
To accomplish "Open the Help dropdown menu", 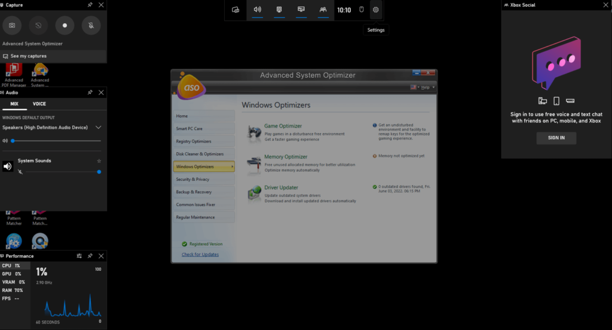I will click(x=428, y=87).
